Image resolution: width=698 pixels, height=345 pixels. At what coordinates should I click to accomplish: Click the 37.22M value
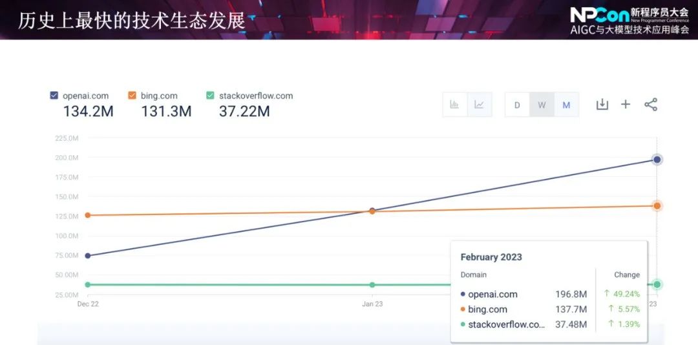pos(244,111)
